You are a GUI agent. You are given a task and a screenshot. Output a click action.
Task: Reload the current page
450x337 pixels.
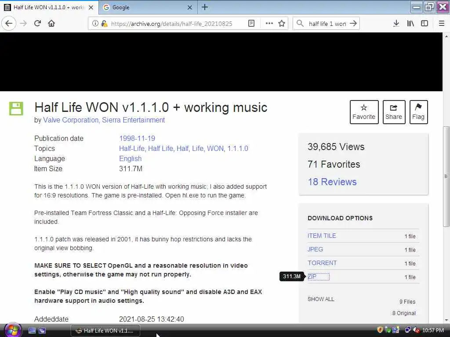(x=37, y=24)
